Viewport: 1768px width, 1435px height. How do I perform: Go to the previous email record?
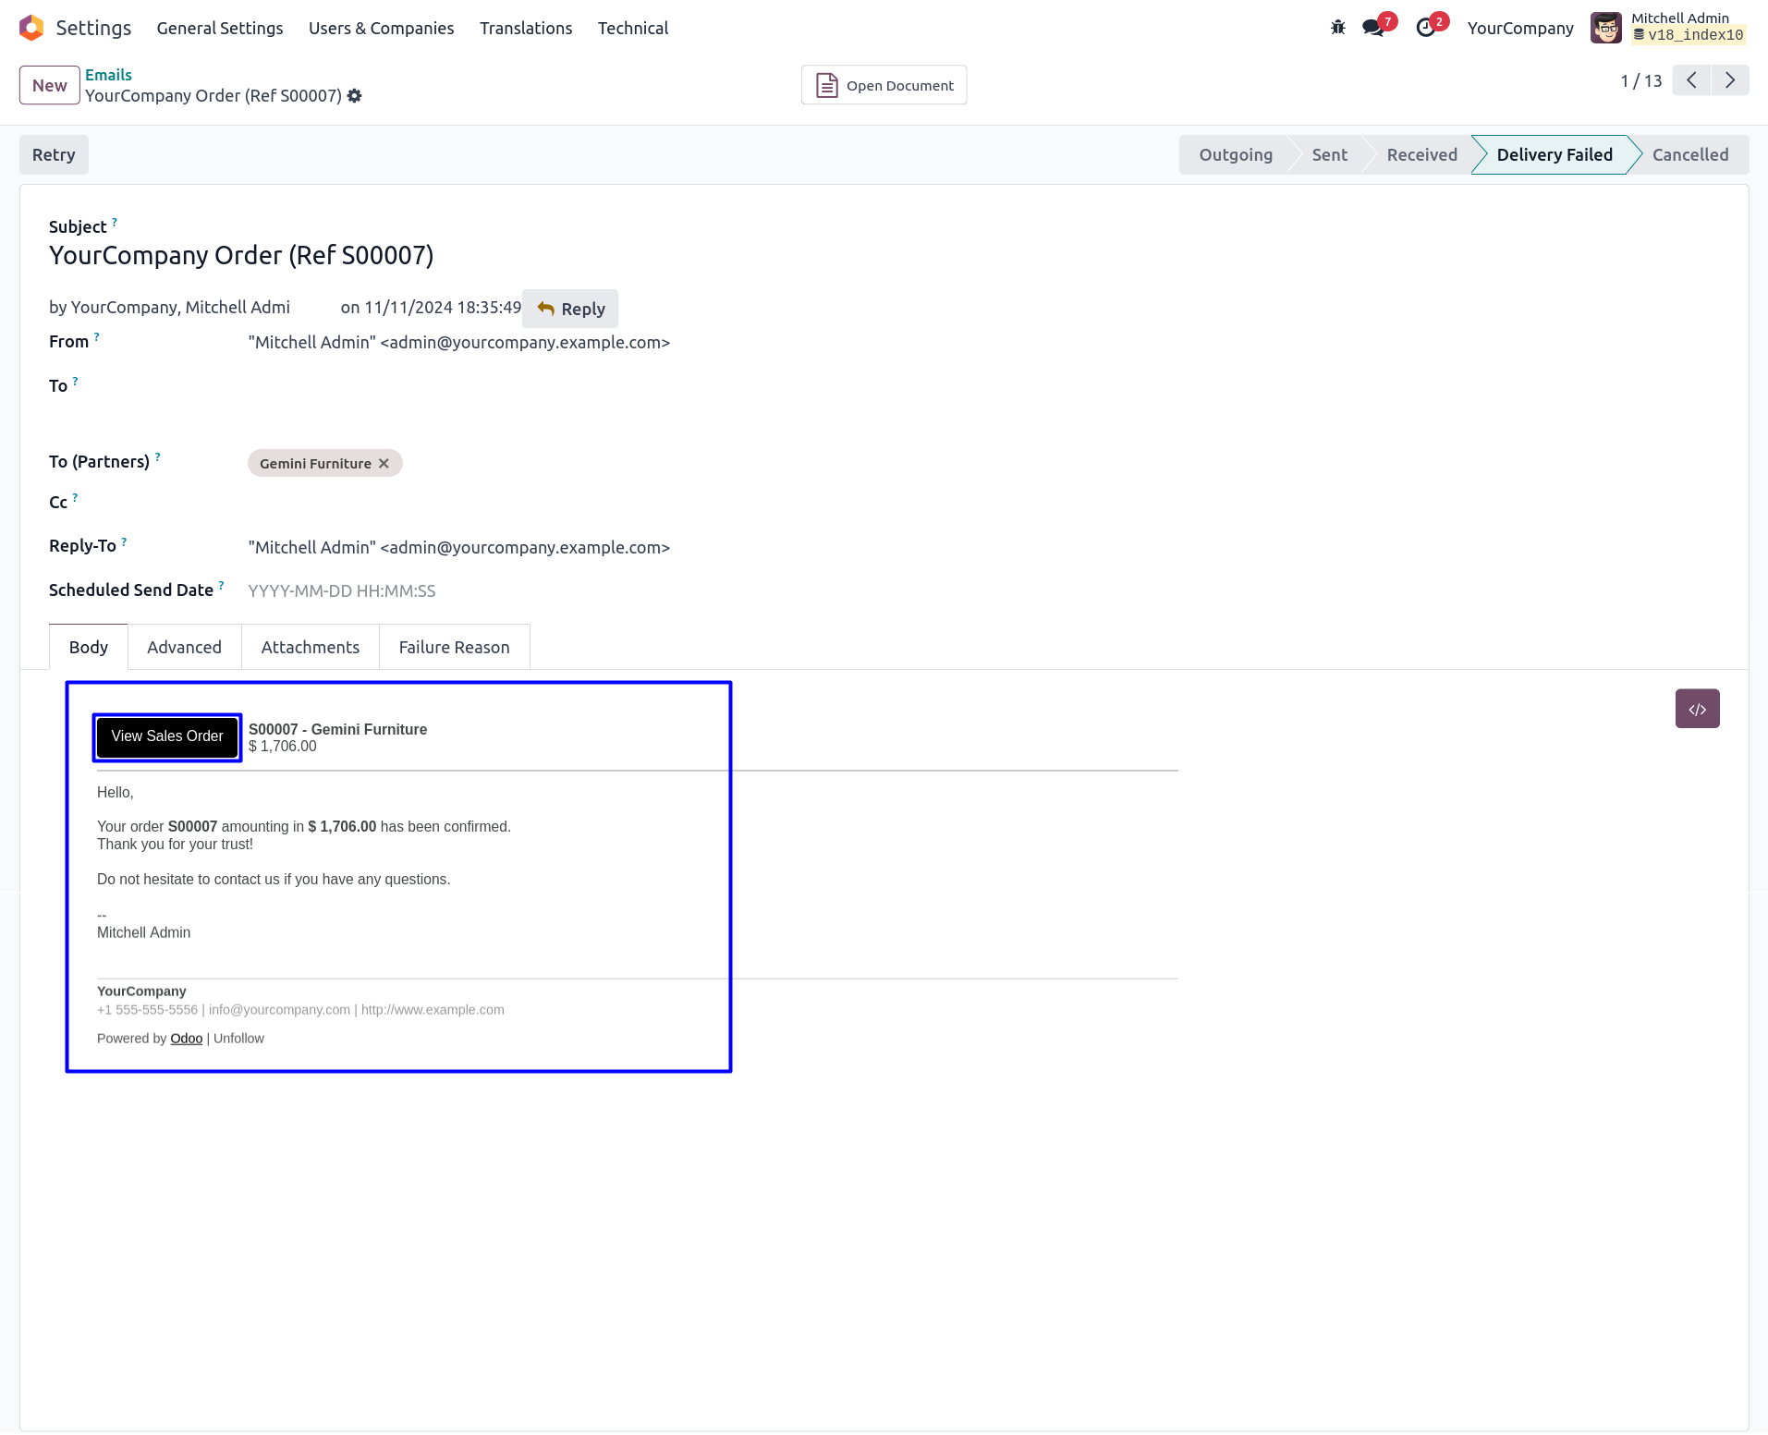point(1691,80)
